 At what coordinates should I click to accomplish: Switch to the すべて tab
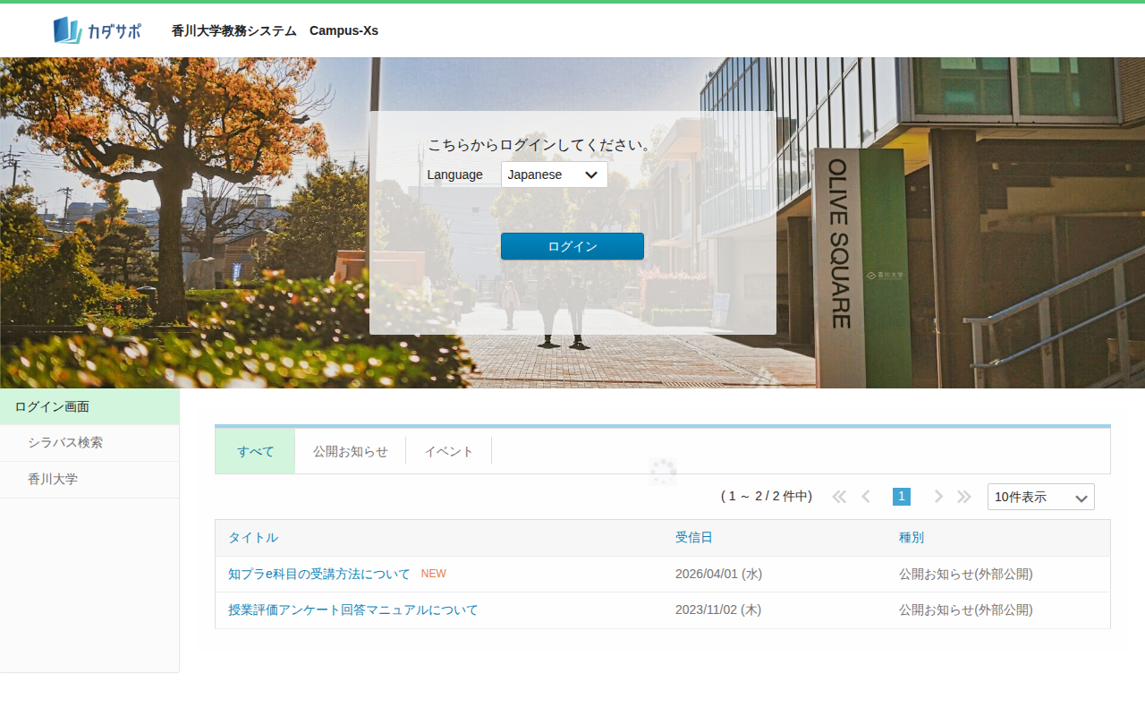click(255, 451)
